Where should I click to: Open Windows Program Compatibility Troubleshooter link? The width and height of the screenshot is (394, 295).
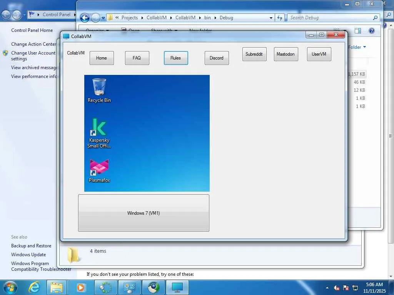click(41, 266)
